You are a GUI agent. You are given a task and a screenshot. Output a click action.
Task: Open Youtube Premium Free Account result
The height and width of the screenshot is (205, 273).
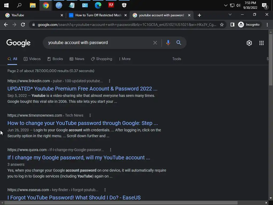(x=82, y=89)
